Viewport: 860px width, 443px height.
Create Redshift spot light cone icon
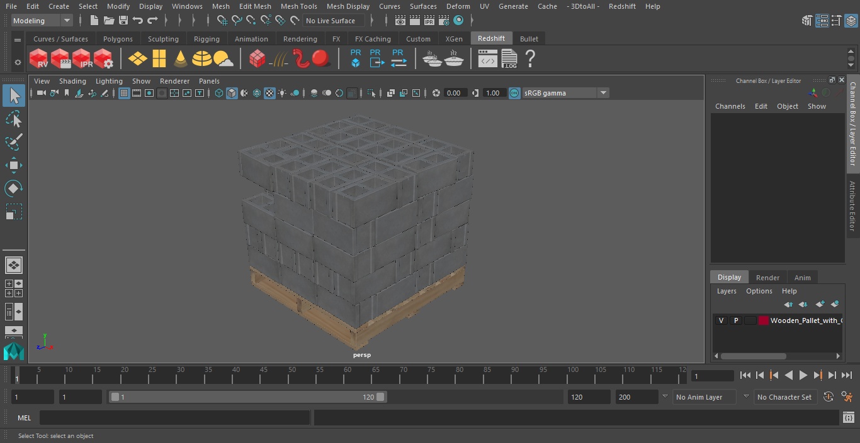[181, 59]
